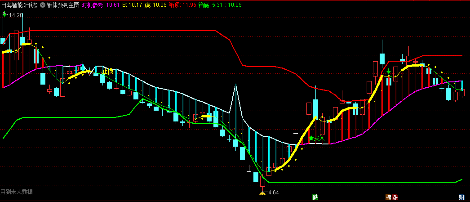Screen dimensions: 470x202
Task: Click the 止损 label on the chart
Action: (108, 72)
